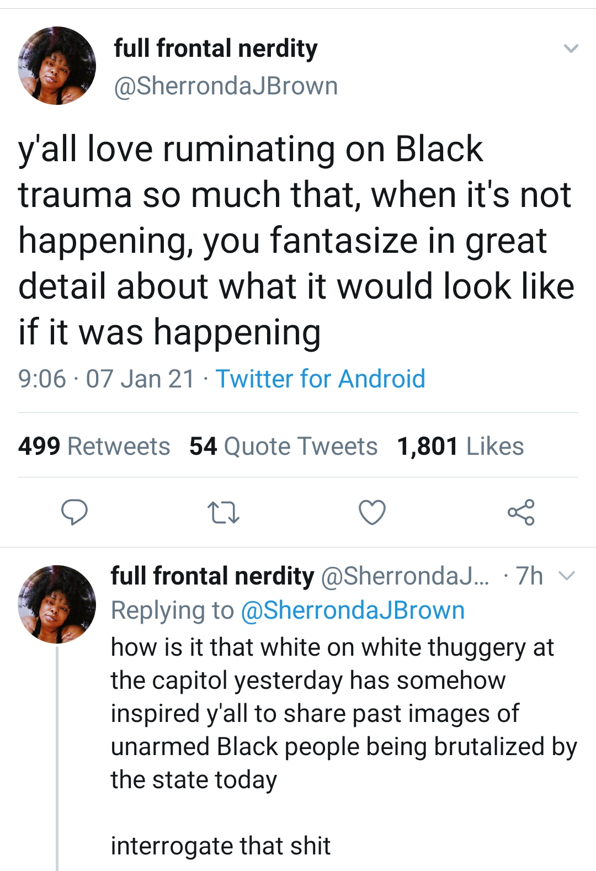This screenshot has width=596, height=871.
Task: Retweet this tweet using the retweet icon
Action: [x=223, y=512]
